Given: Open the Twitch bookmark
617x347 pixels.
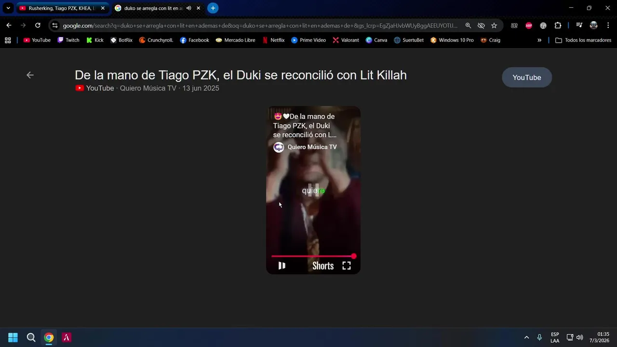Looking at the screenshot, I should (68, 40).
